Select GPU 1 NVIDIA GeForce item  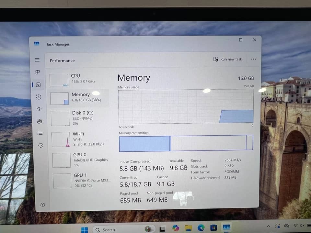[81, 181]
